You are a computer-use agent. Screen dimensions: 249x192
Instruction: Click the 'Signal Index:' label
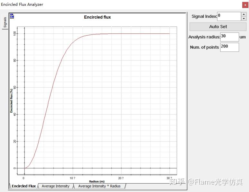tap(204, 16)
